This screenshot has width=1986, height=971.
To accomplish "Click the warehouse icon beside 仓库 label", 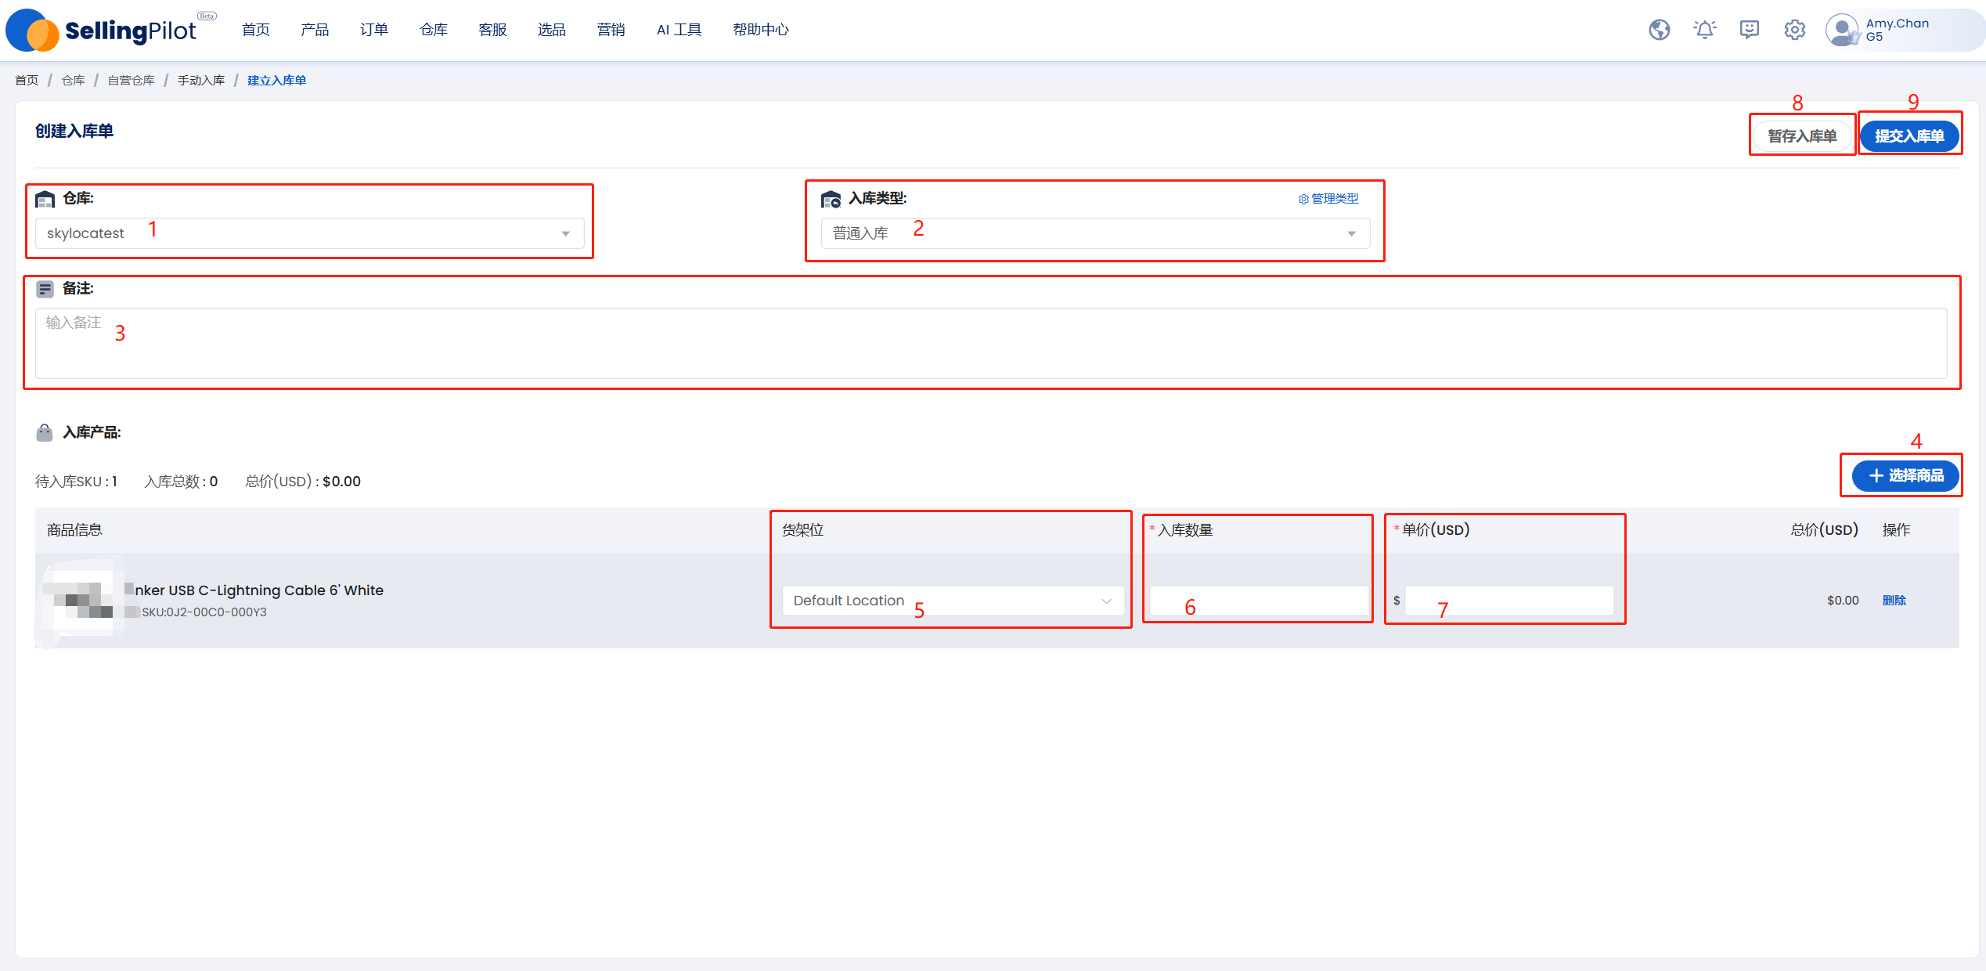I will pos(45,199).
